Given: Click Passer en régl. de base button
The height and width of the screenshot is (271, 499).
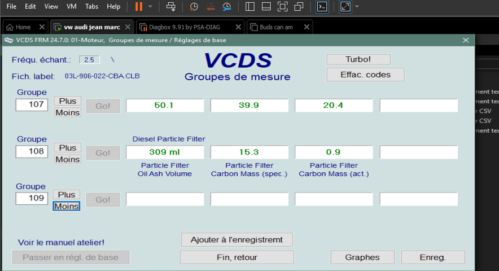Looking at the screenshot, I should pos(71,257).
